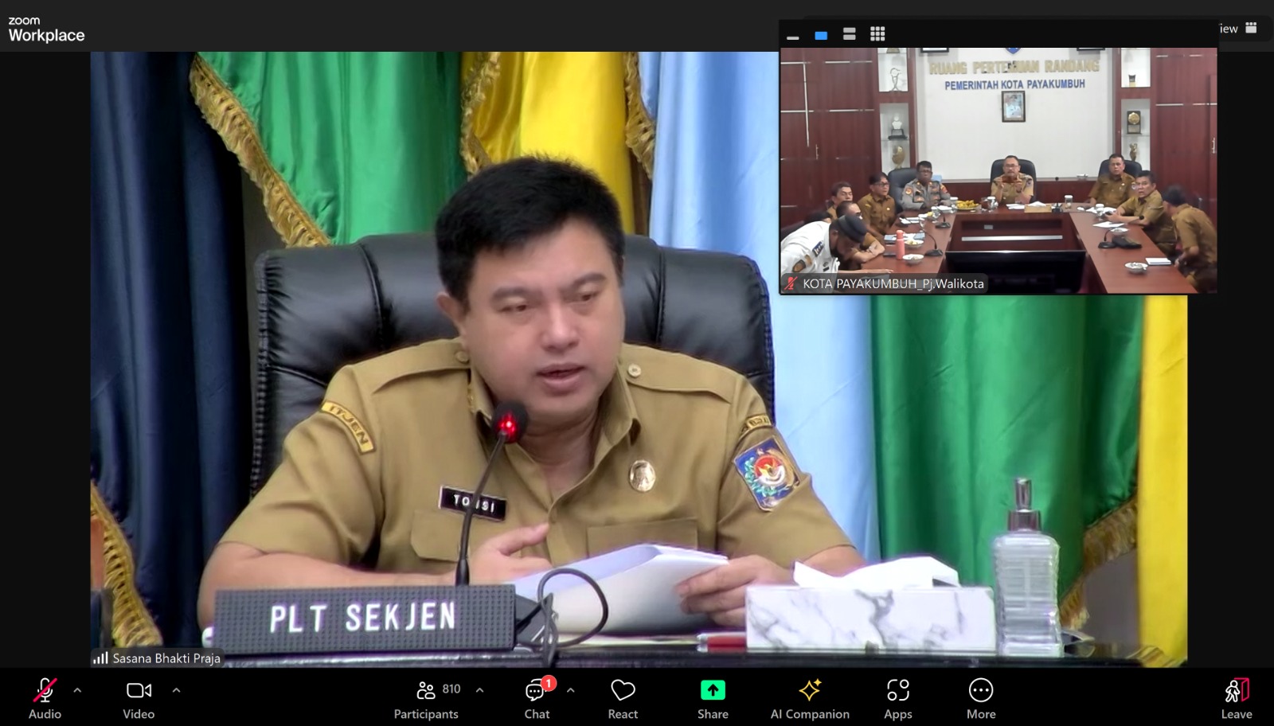Viewport: 1274px width, 726px height.
Task: Expand video options arrow next to Video
Action: click(x=176, y=690)
